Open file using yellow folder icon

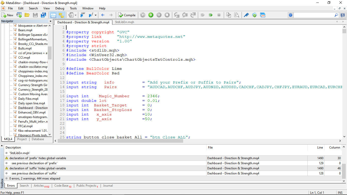[27, 15]
